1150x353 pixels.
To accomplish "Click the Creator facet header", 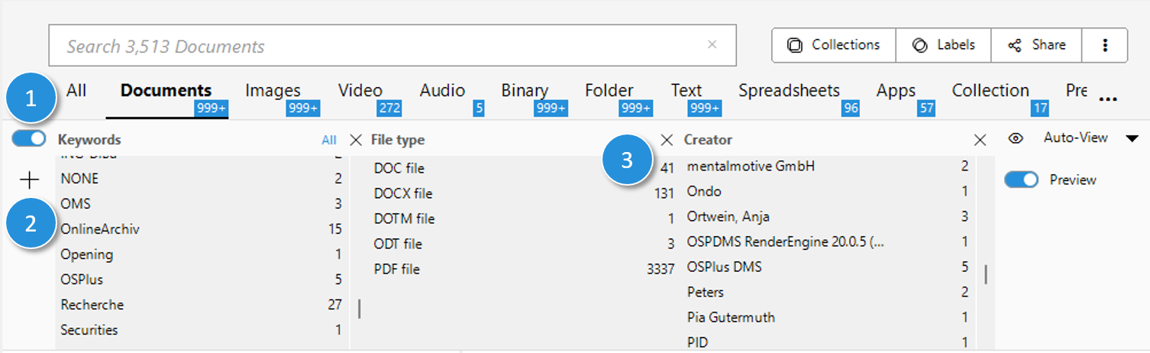I will point(708,140).
